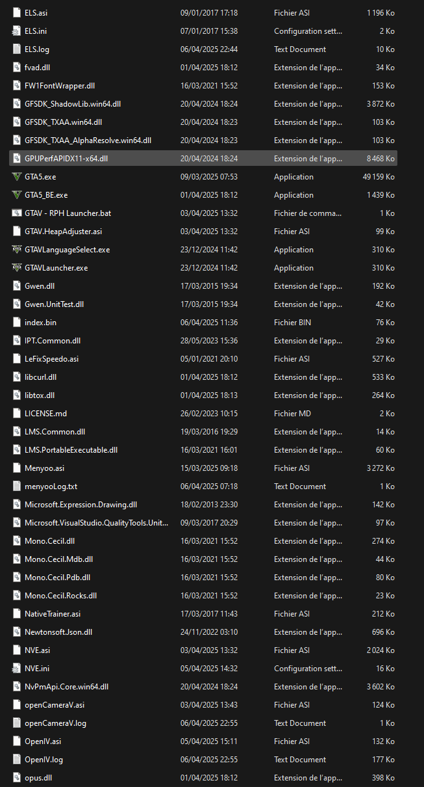Image resolution: width=424 pixels, height=787 pixels.
Task: Select the openCameraV.asi file name
Action: (x=55, y=704)
